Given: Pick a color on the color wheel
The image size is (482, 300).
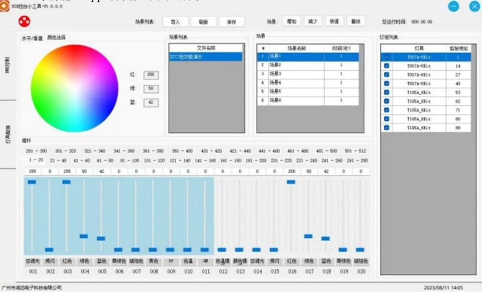Looking at the screenshot, I should coord(74,88).
